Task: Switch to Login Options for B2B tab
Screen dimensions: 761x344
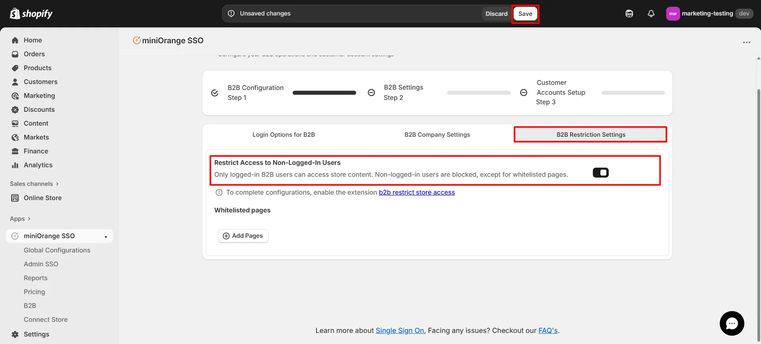Action: point(284,135)
